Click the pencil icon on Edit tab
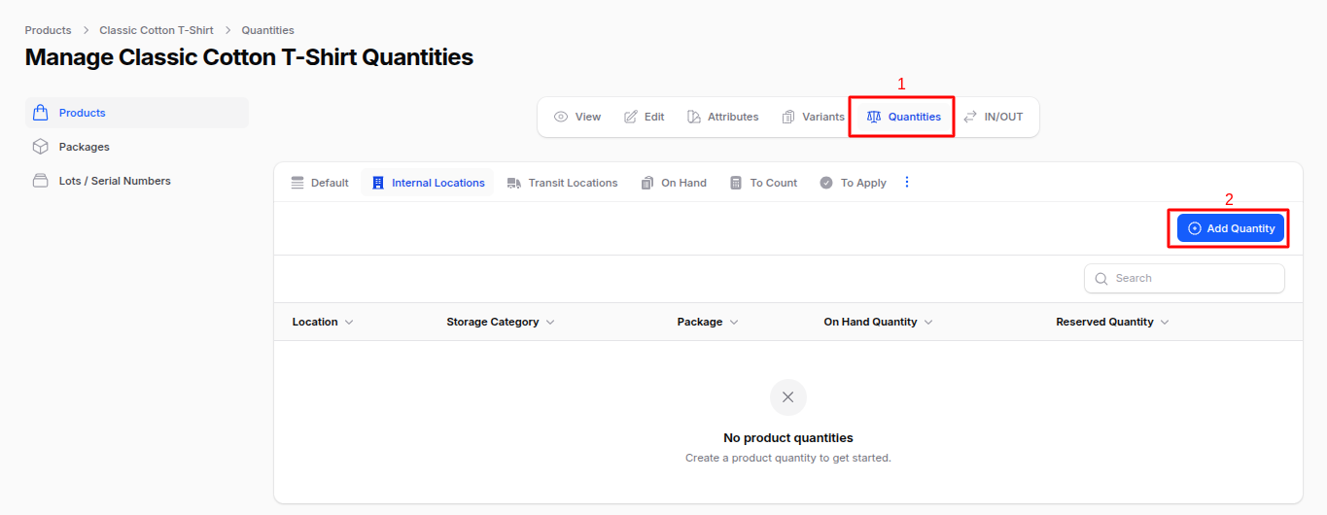1327x515 pixels. 631,117
